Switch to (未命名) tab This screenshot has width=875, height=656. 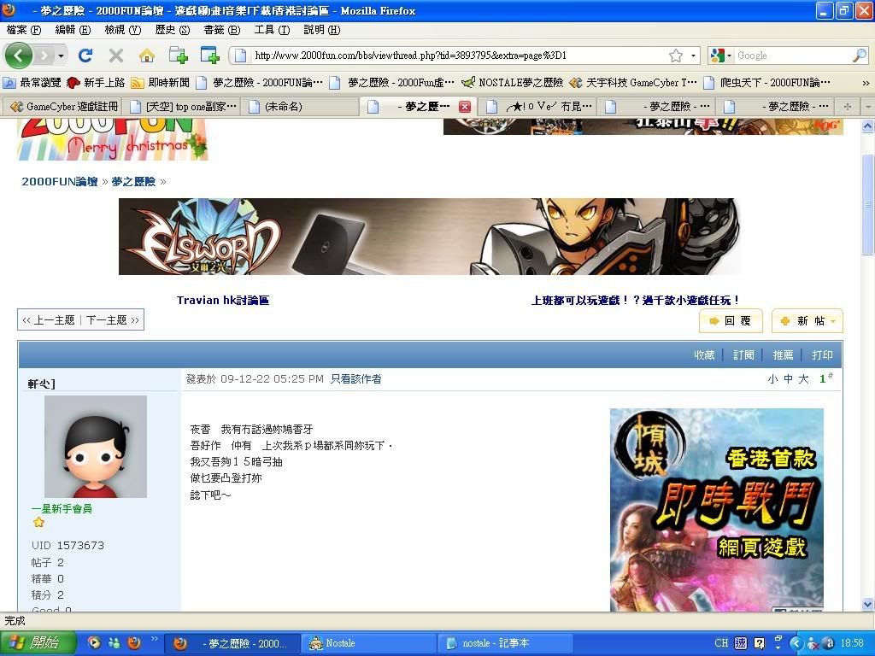(x=300, y=106)
